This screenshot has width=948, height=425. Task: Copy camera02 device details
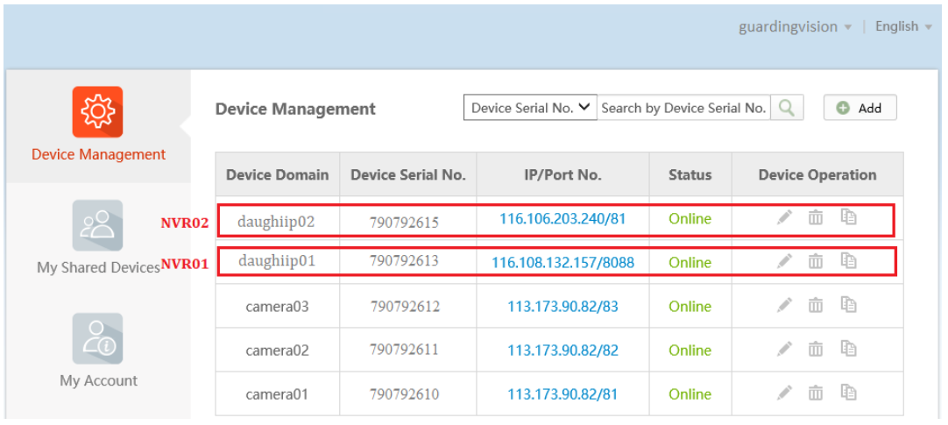[848, 349]
